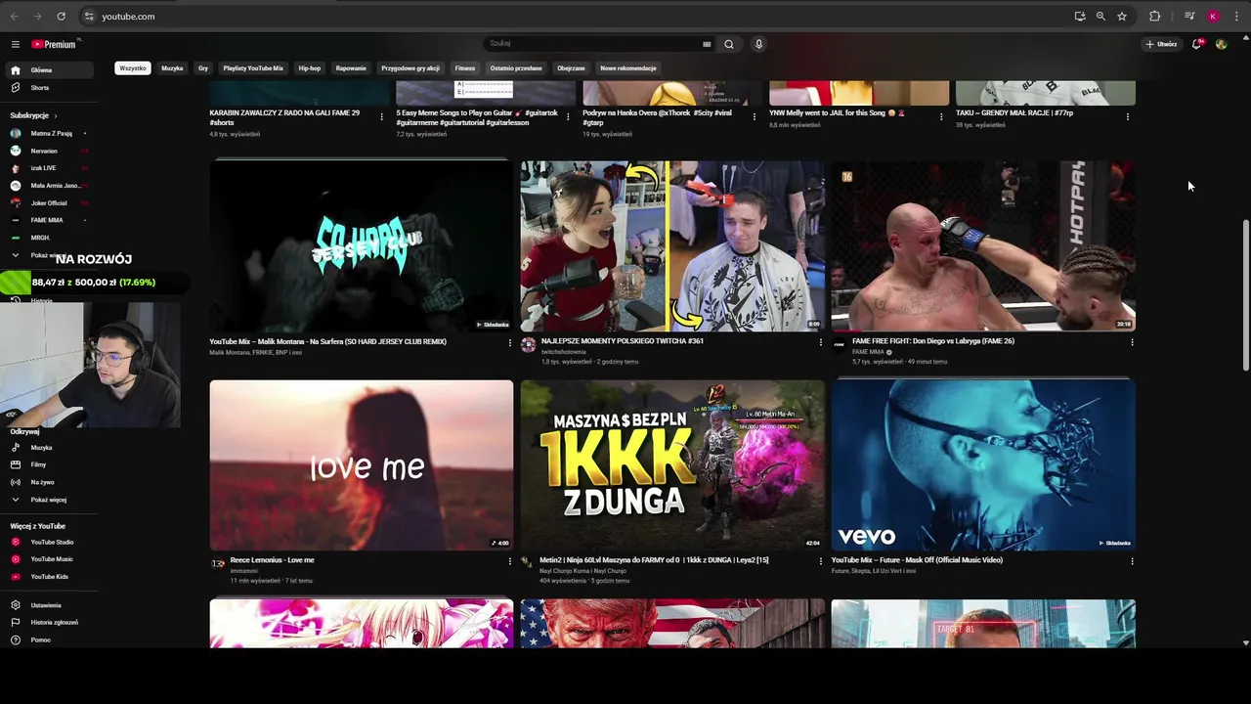Select Playlisty YouTube Mix chip
The height and width of the screenshot is (704, 1251).
(x=253, y=68)
